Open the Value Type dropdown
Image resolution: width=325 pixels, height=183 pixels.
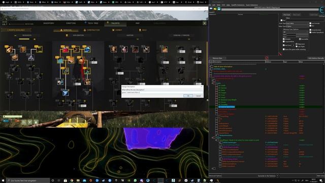[297, 26]
